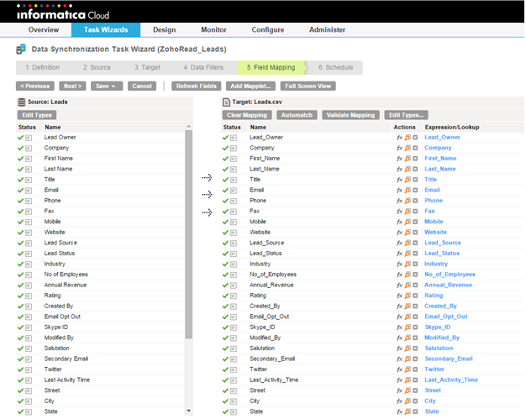The height and width of the screenshot is (419, 526).
Task: Open fx expression for Phone row
Action: pos(399,201)
